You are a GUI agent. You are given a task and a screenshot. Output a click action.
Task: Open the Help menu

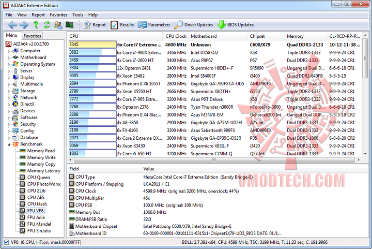coord(93,14)
